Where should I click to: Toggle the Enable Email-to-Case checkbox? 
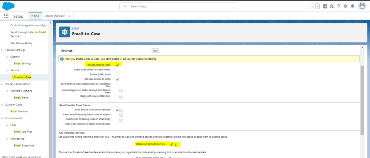tap(117, 65)
